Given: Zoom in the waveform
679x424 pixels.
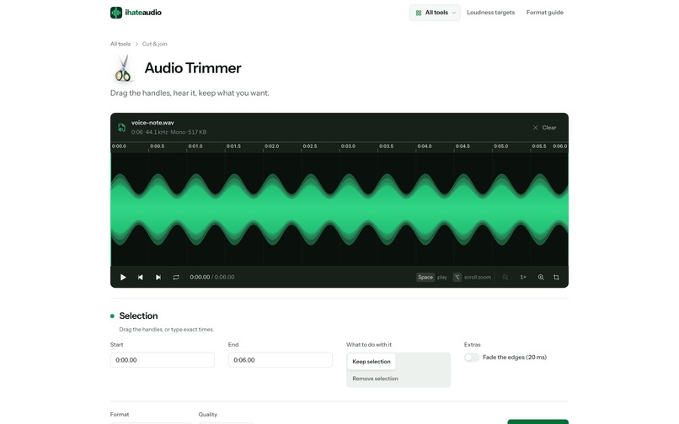Looking at the screenshot, I should (x=541, y=278).
